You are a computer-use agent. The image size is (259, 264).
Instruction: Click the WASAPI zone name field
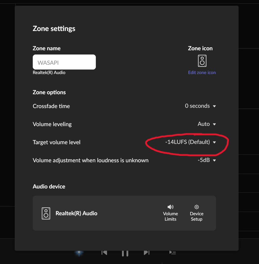pos(64,62)
